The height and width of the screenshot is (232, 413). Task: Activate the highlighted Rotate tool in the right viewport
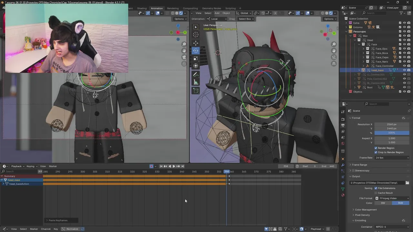[x=196, y=51]
